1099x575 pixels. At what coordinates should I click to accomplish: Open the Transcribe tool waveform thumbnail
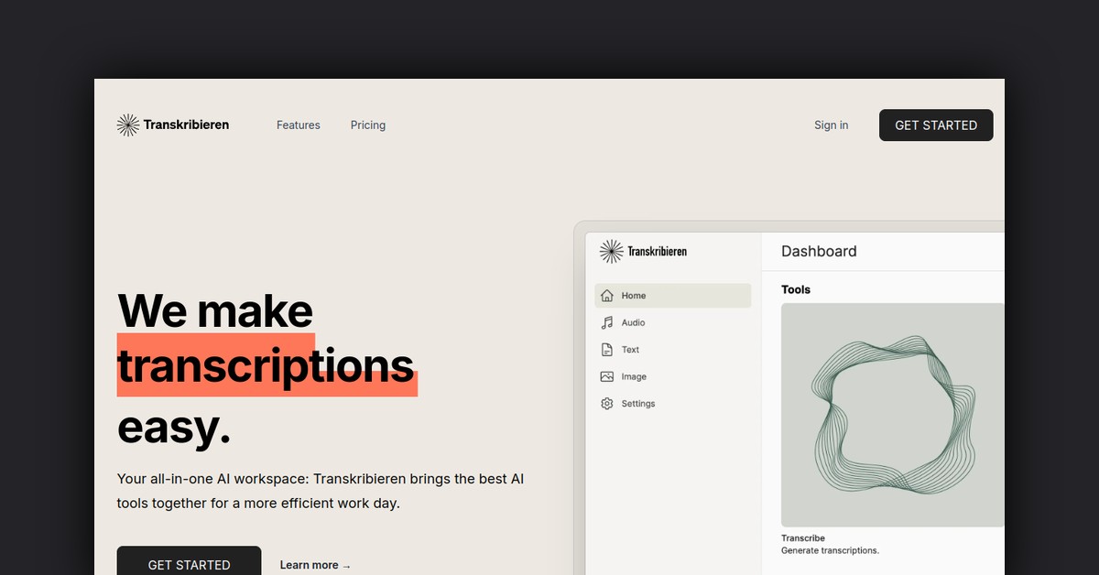[x=892, y=415]
